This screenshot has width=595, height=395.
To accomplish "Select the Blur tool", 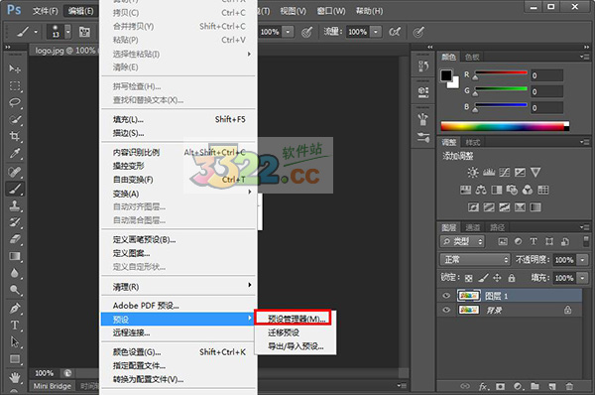I will tap(15, 273).
